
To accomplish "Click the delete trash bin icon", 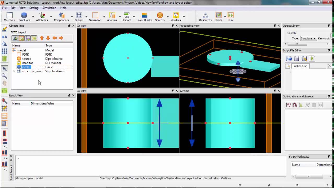I will (4, 58).
